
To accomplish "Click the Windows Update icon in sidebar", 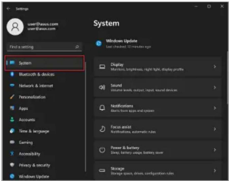I will [x=12, y=176].
